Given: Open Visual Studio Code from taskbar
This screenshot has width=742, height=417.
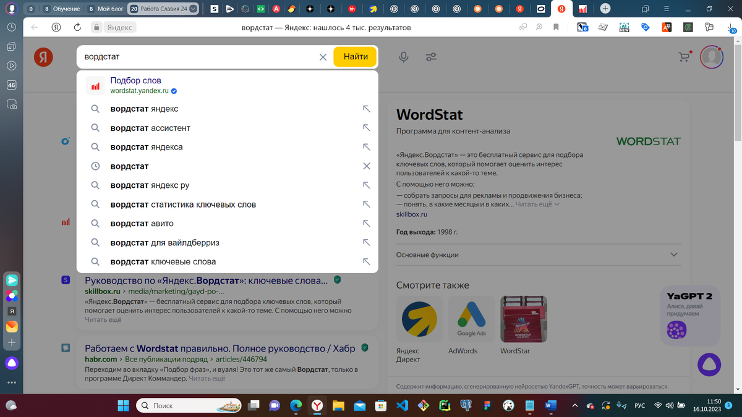Looking at the screenshot, I should pyautogui.click(x=401, y=405).
